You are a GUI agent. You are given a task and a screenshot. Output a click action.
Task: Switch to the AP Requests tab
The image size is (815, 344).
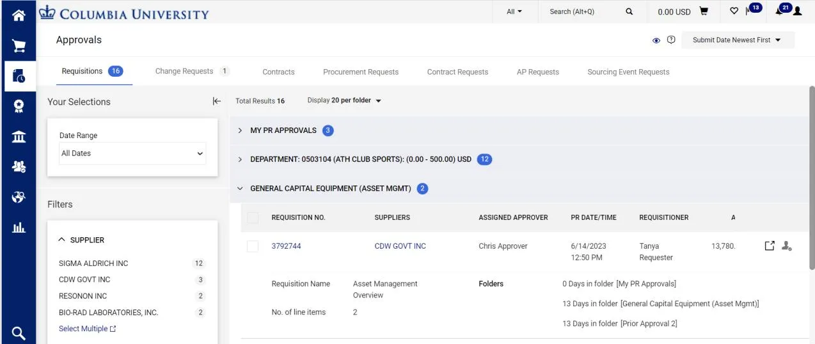coord(538,72)
